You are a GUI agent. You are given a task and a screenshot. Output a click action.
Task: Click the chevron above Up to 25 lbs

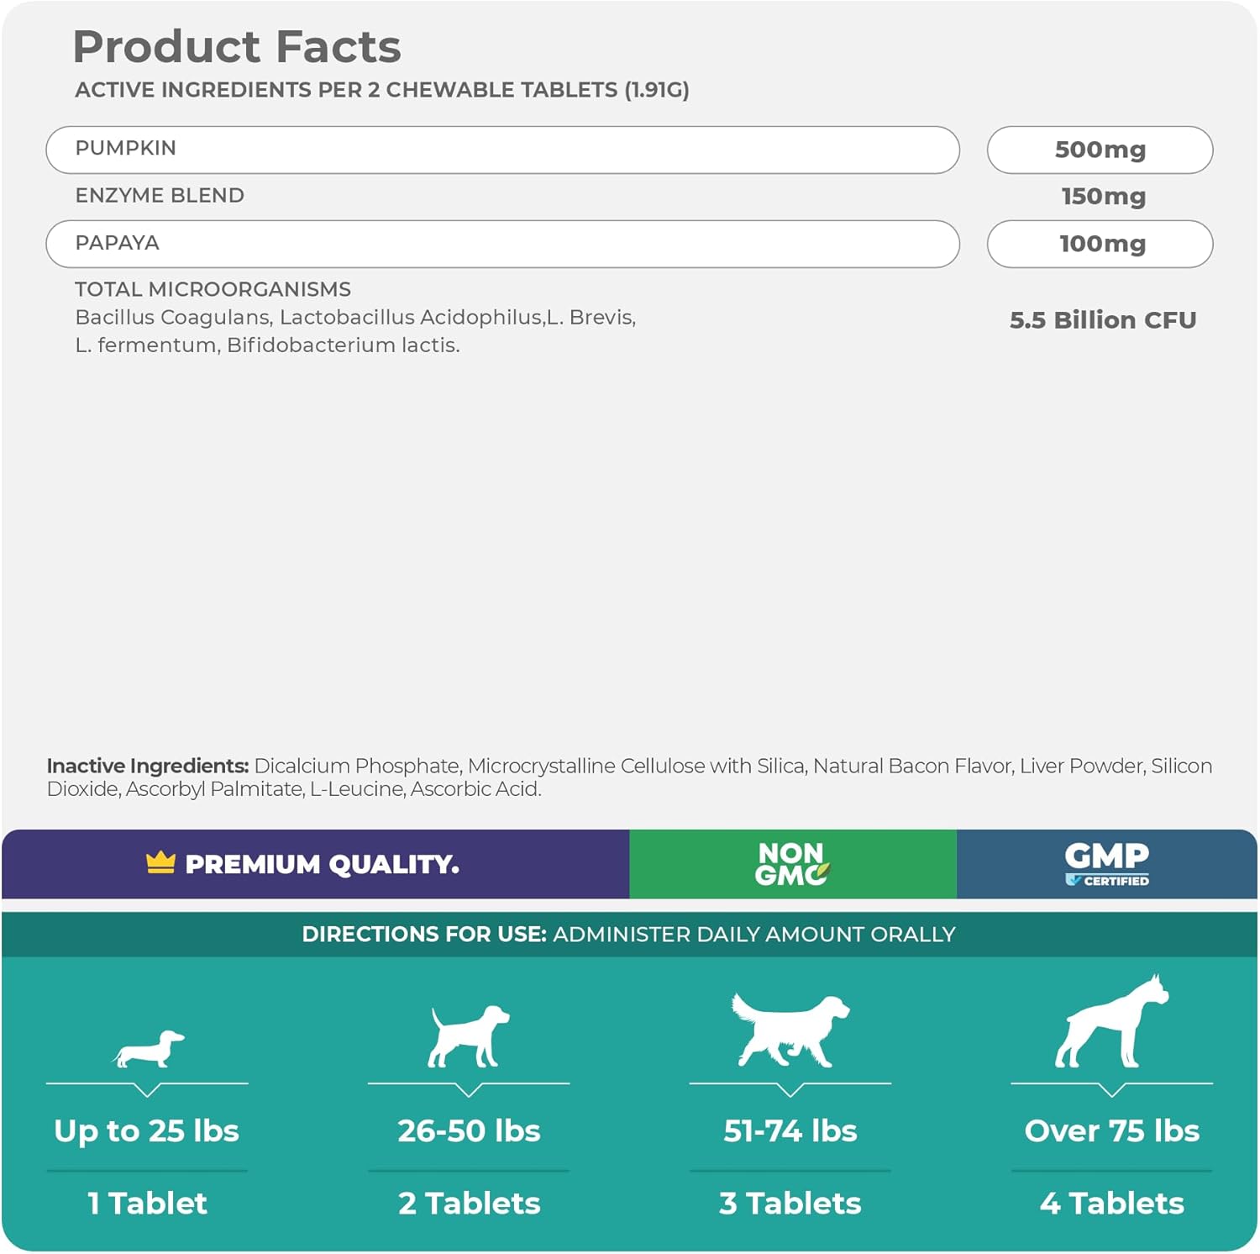[147, 1090]
